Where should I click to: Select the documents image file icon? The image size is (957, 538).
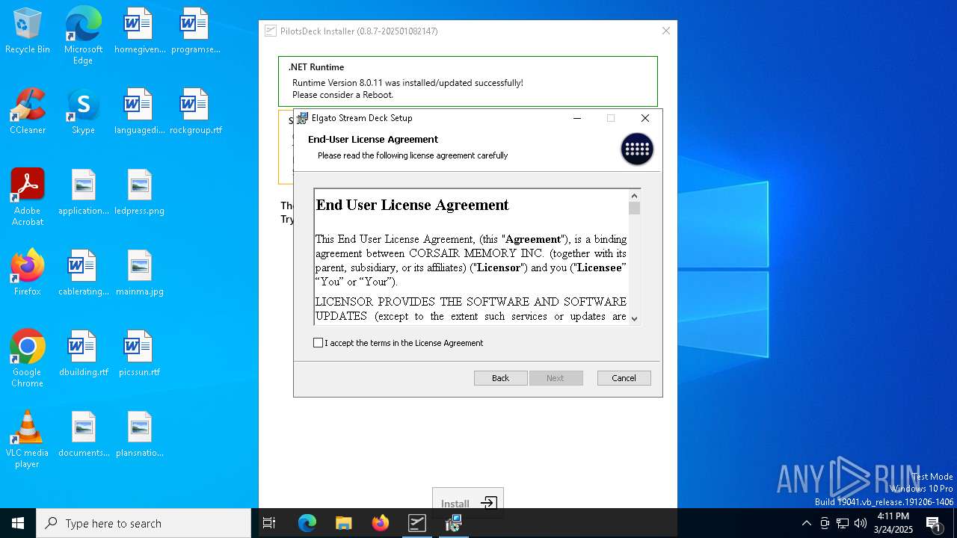tap(83, 435)
